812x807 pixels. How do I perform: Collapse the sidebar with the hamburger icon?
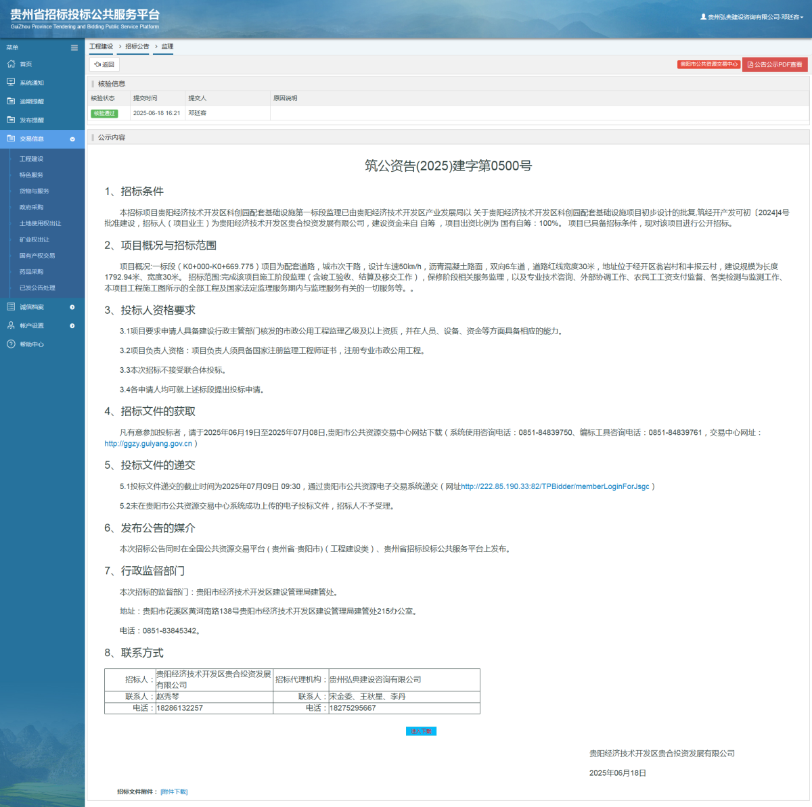pos(74,47)
